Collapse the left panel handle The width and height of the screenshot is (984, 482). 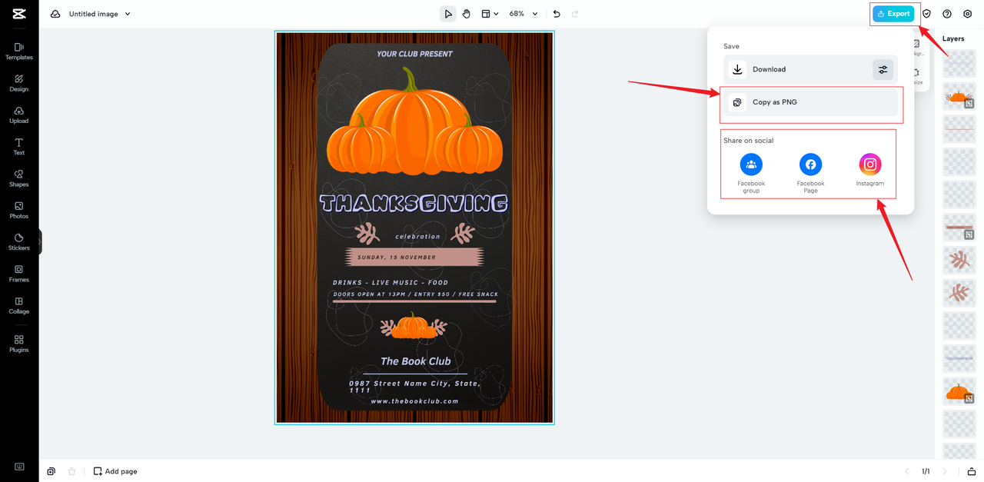tap(40, 242)
